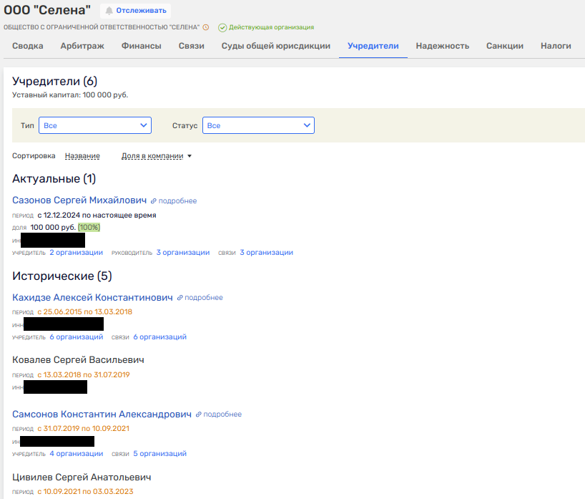Open the Тип dropdown
This screenshot has width=585, height=499.
95,125
